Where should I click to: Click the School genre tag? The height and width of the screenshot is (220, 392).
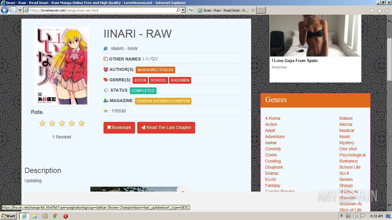tap(158, 80)
